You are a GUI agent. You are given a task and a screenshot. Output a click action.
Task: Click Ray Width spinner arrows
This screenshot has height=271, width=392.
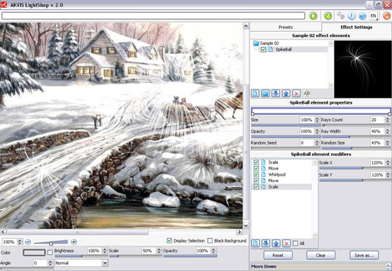pos(388,132)
